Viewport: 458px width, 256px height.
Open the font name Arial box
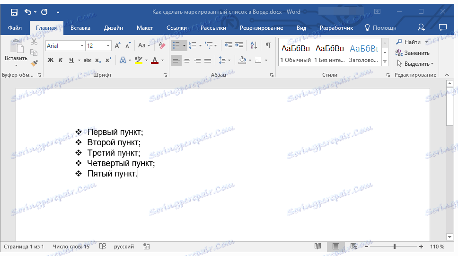coord(65,45)
